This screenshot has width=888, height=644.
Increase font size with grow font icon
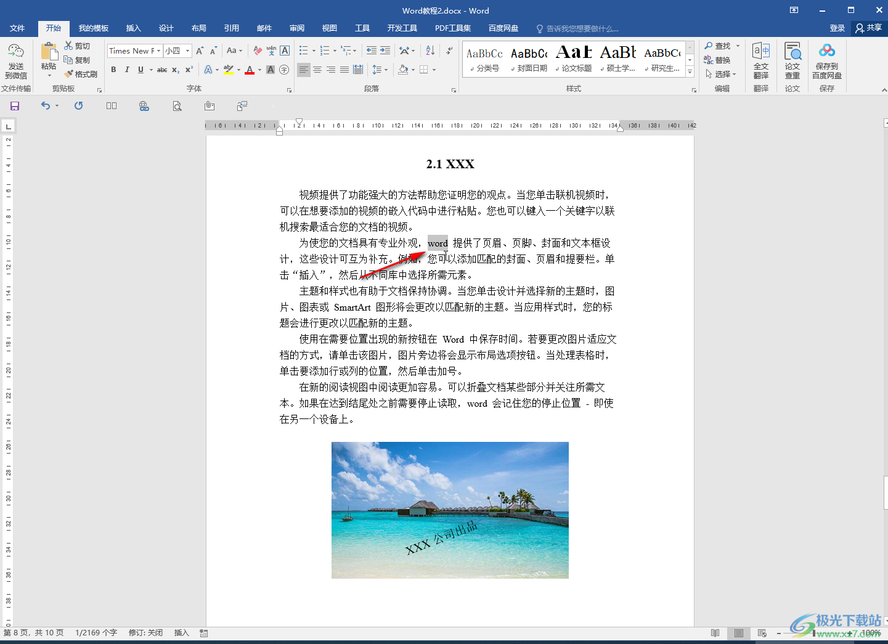pyautogui.click(x=200, y=51)
